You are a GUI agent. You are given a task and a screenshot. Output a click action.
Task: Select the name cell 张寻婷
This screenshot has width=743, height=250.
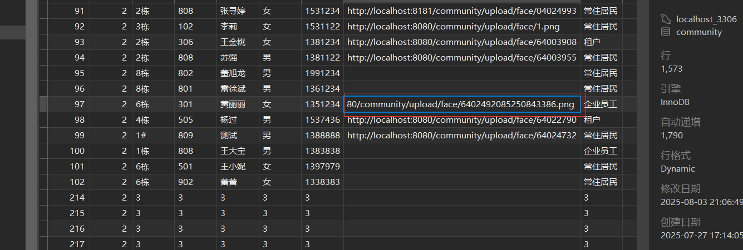point(238,11)
